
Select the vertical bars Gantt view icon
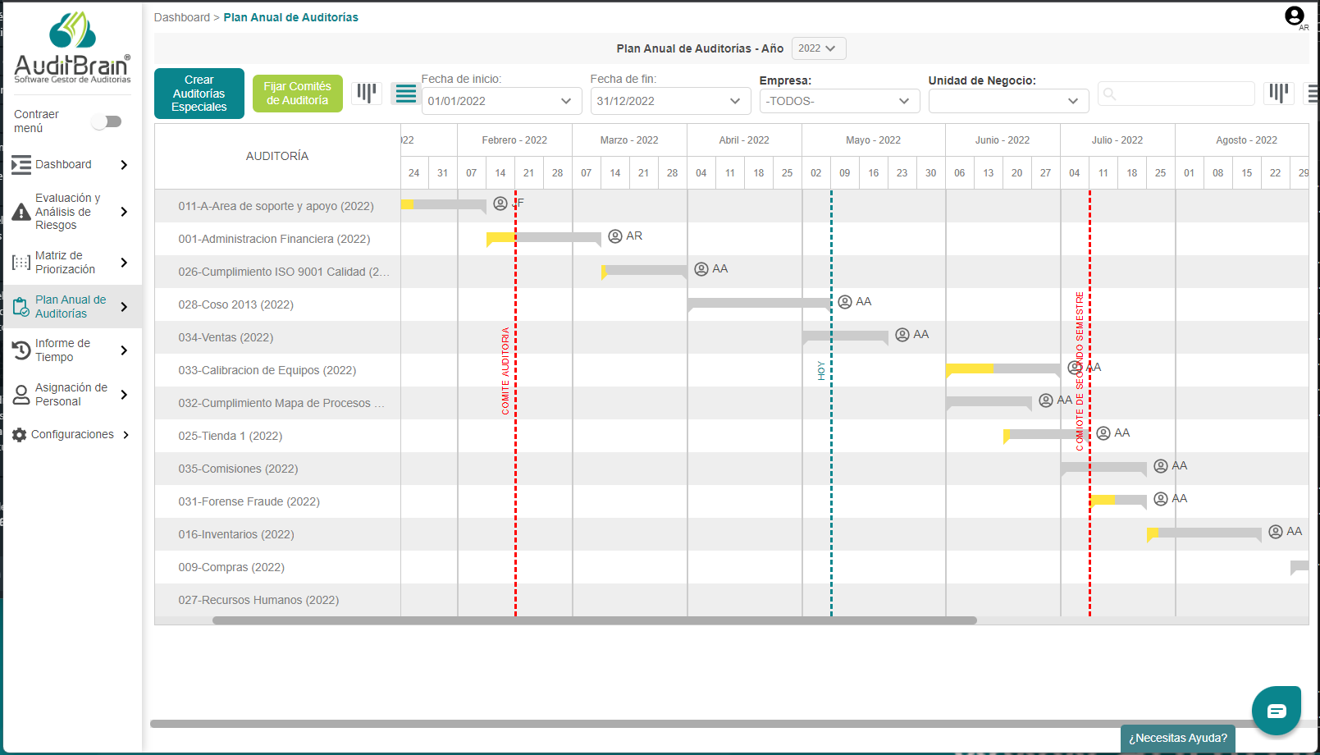pos(367,92)
